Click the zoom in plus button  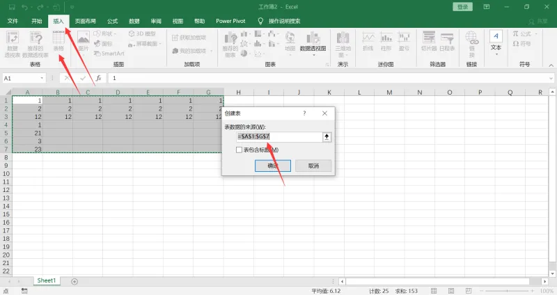coord(533,291)
